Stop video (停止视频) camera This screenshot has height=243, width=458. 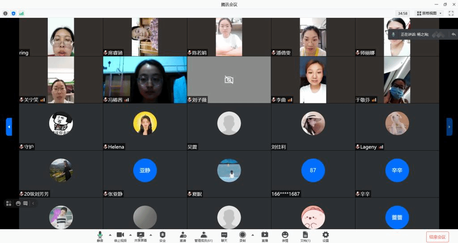tap(120, 236)
